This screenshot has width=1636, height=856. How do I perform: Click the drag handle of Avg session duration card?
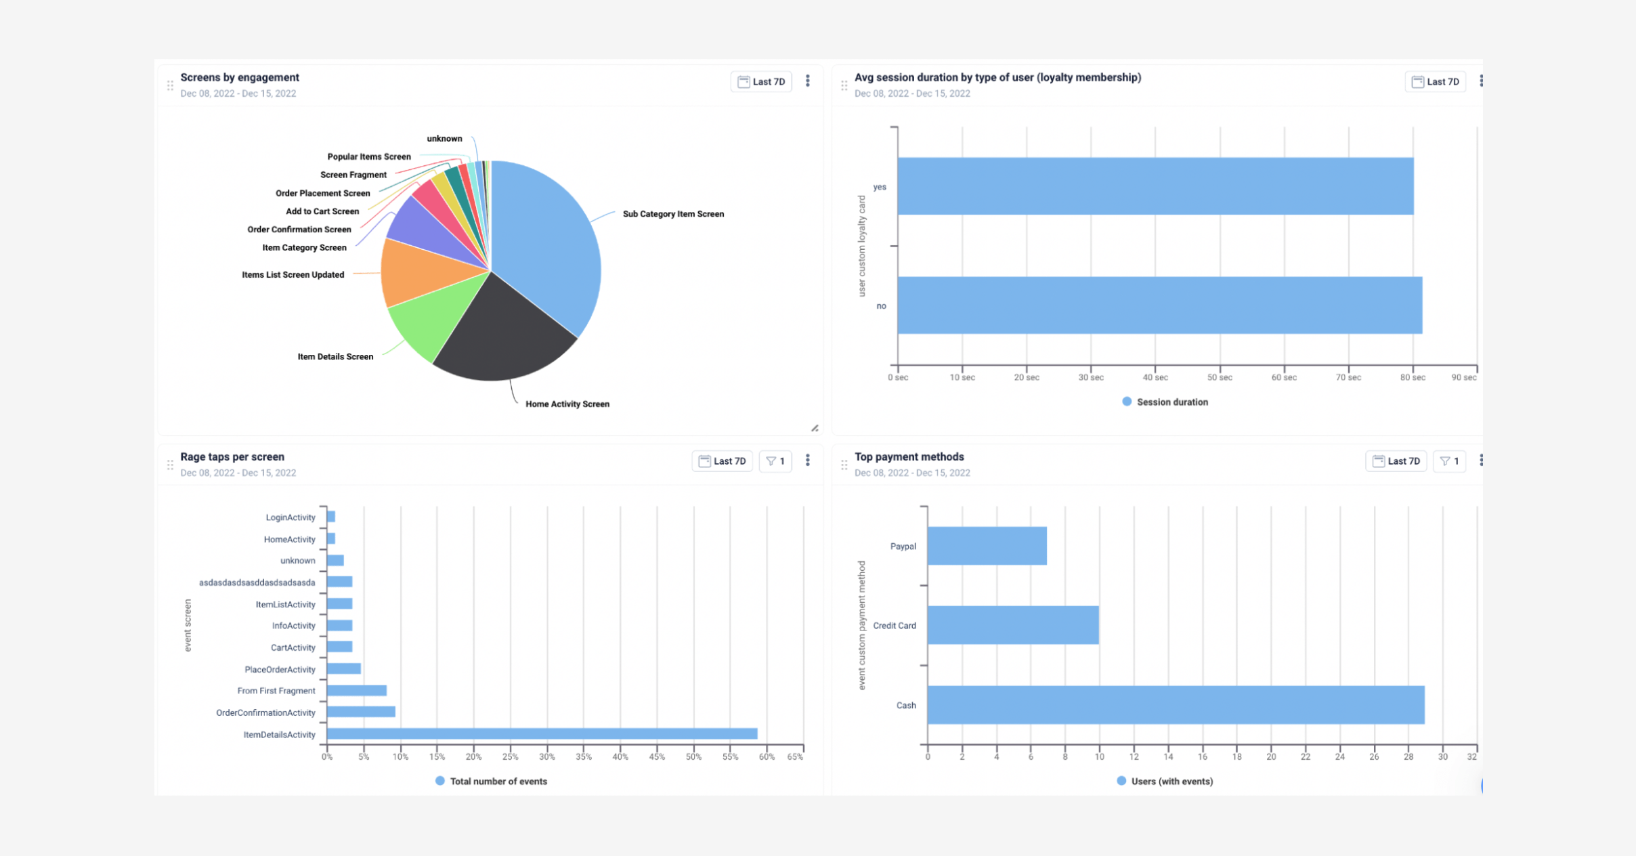[844, 85]
